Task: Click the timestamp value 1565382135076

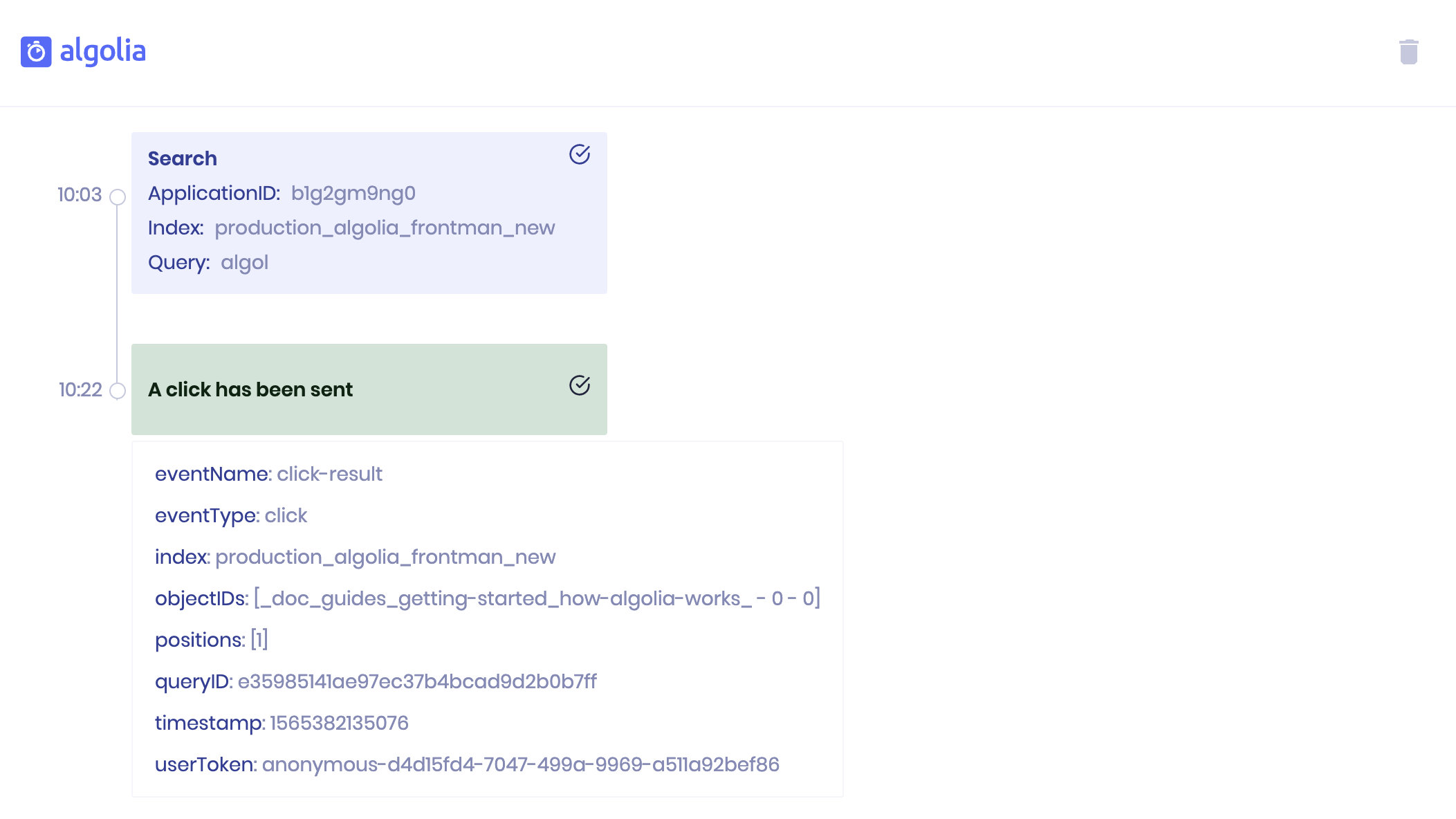Action: (339, 723)
